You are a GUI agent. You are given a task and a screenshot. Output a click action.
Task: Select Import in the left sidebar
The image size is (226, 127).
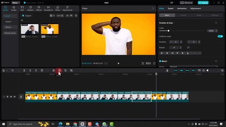click(8, 22)
